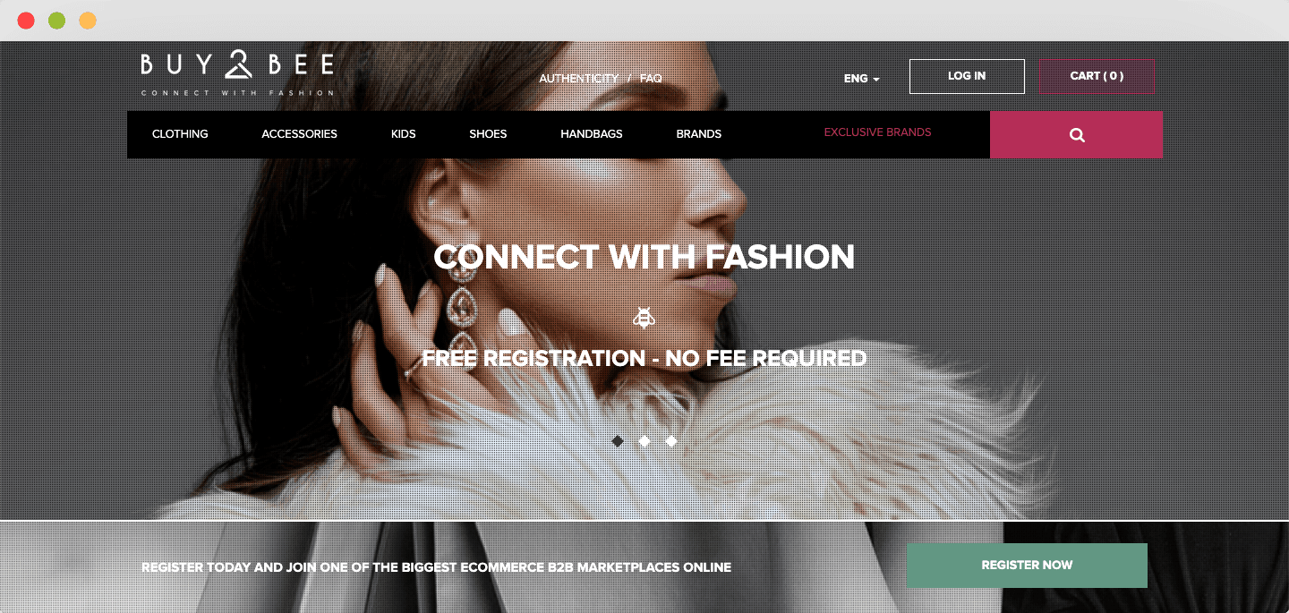Select the third carousel slide dot
Viewport: 1289px width, 613px height.
coord(671,441)
